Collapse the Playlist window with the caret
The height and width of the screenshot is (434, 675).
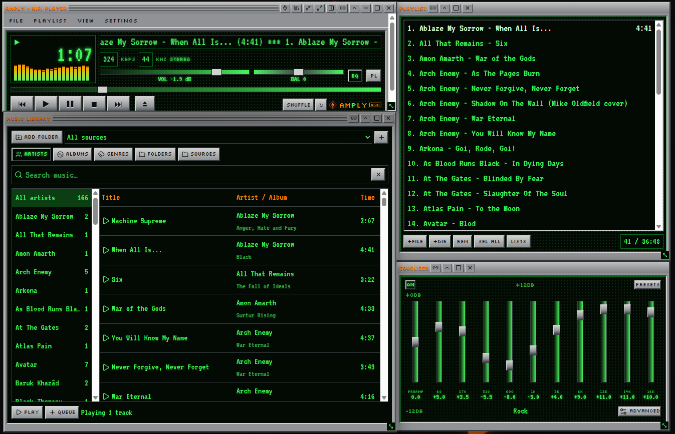click(444, 8)
